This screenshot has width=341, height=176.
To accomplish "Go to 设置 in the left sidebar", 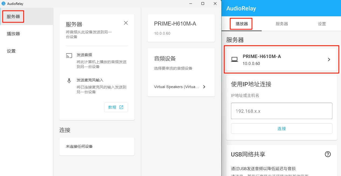I will pyautogui.click(x=11, y=51).
